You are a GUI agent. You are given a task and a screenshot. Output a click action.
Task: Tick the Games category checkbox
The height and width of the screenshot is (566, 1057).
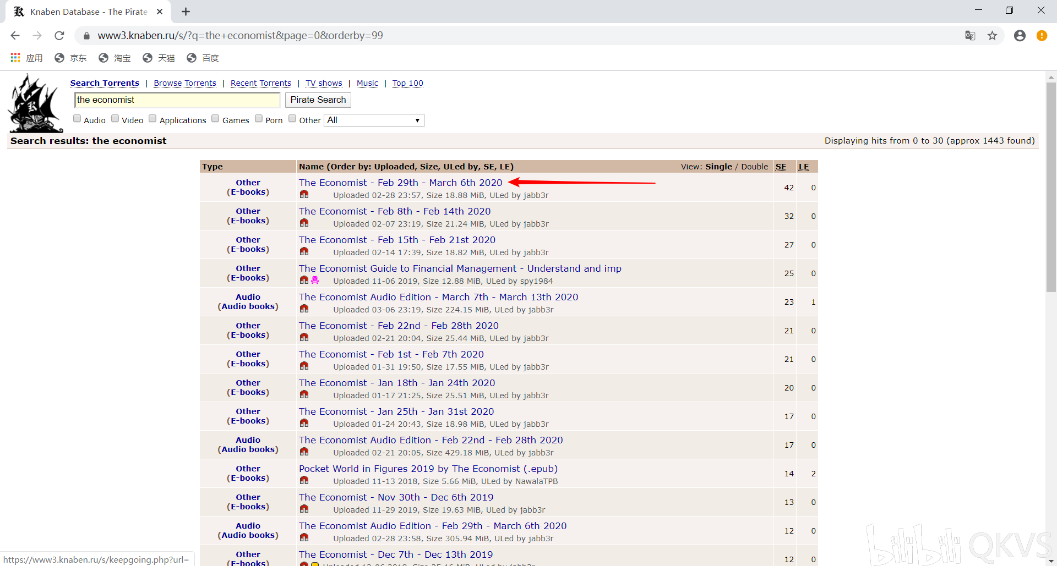(x=215, y=119)
